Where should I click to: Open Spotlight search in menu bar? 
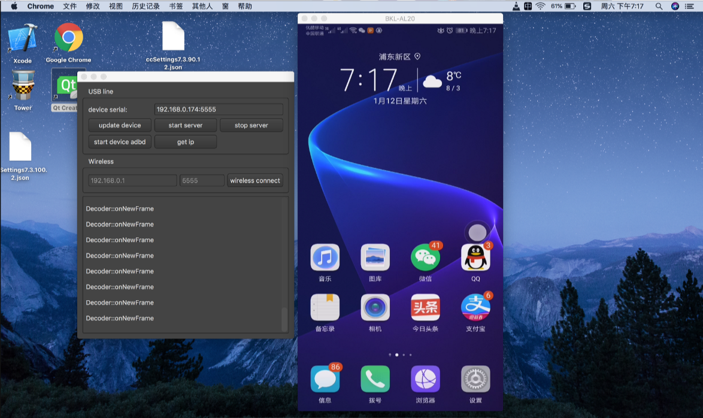659,6
